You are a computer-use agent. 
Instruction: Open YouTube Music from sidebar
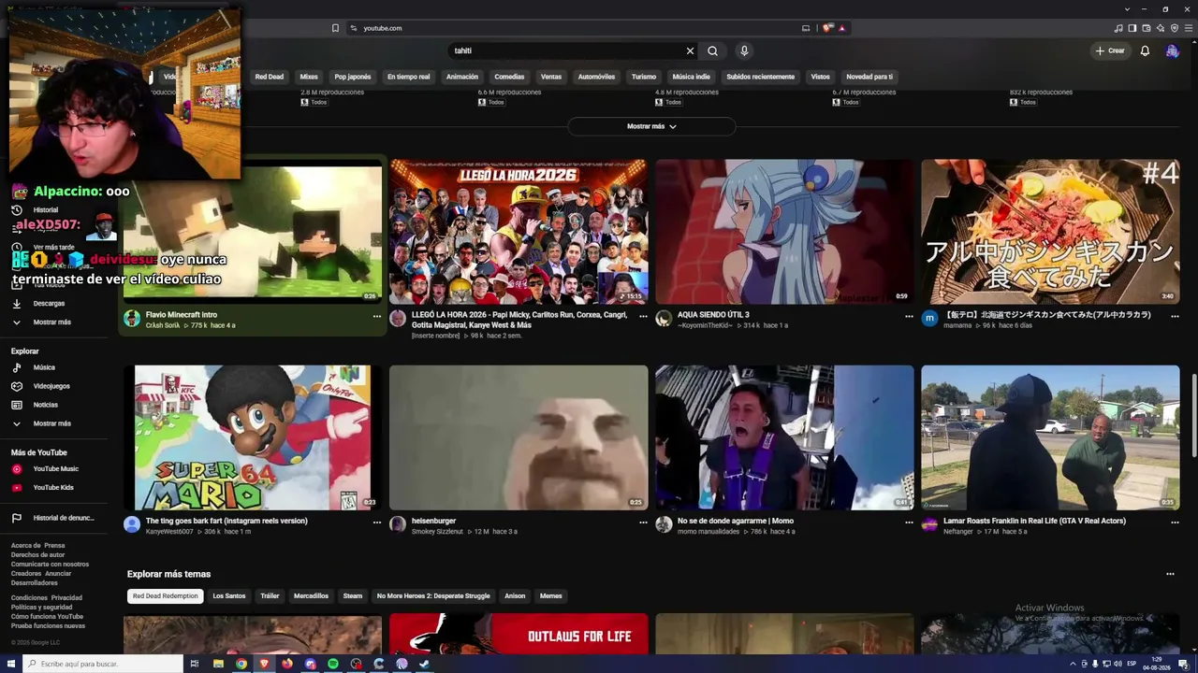55,469
